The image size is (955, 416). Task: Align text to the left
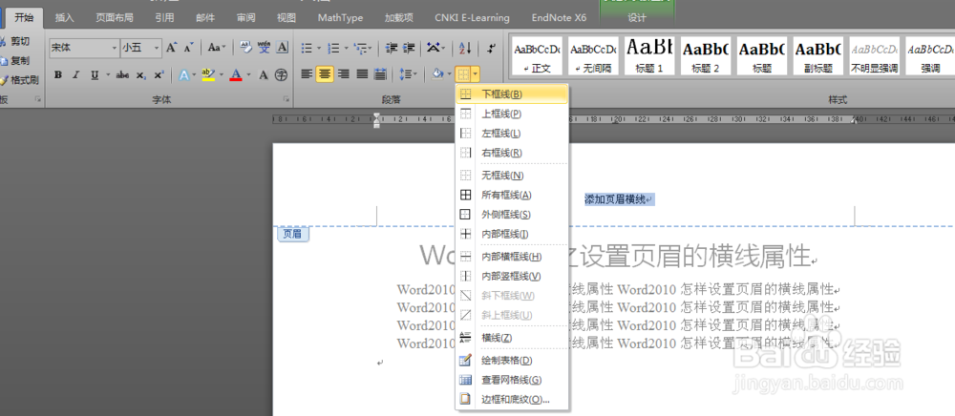[307, 74]
